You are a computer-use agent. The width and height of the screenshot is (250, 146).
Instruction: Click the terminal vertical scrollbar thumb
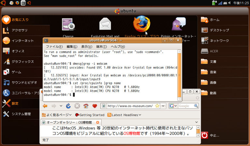coord(179,75)
